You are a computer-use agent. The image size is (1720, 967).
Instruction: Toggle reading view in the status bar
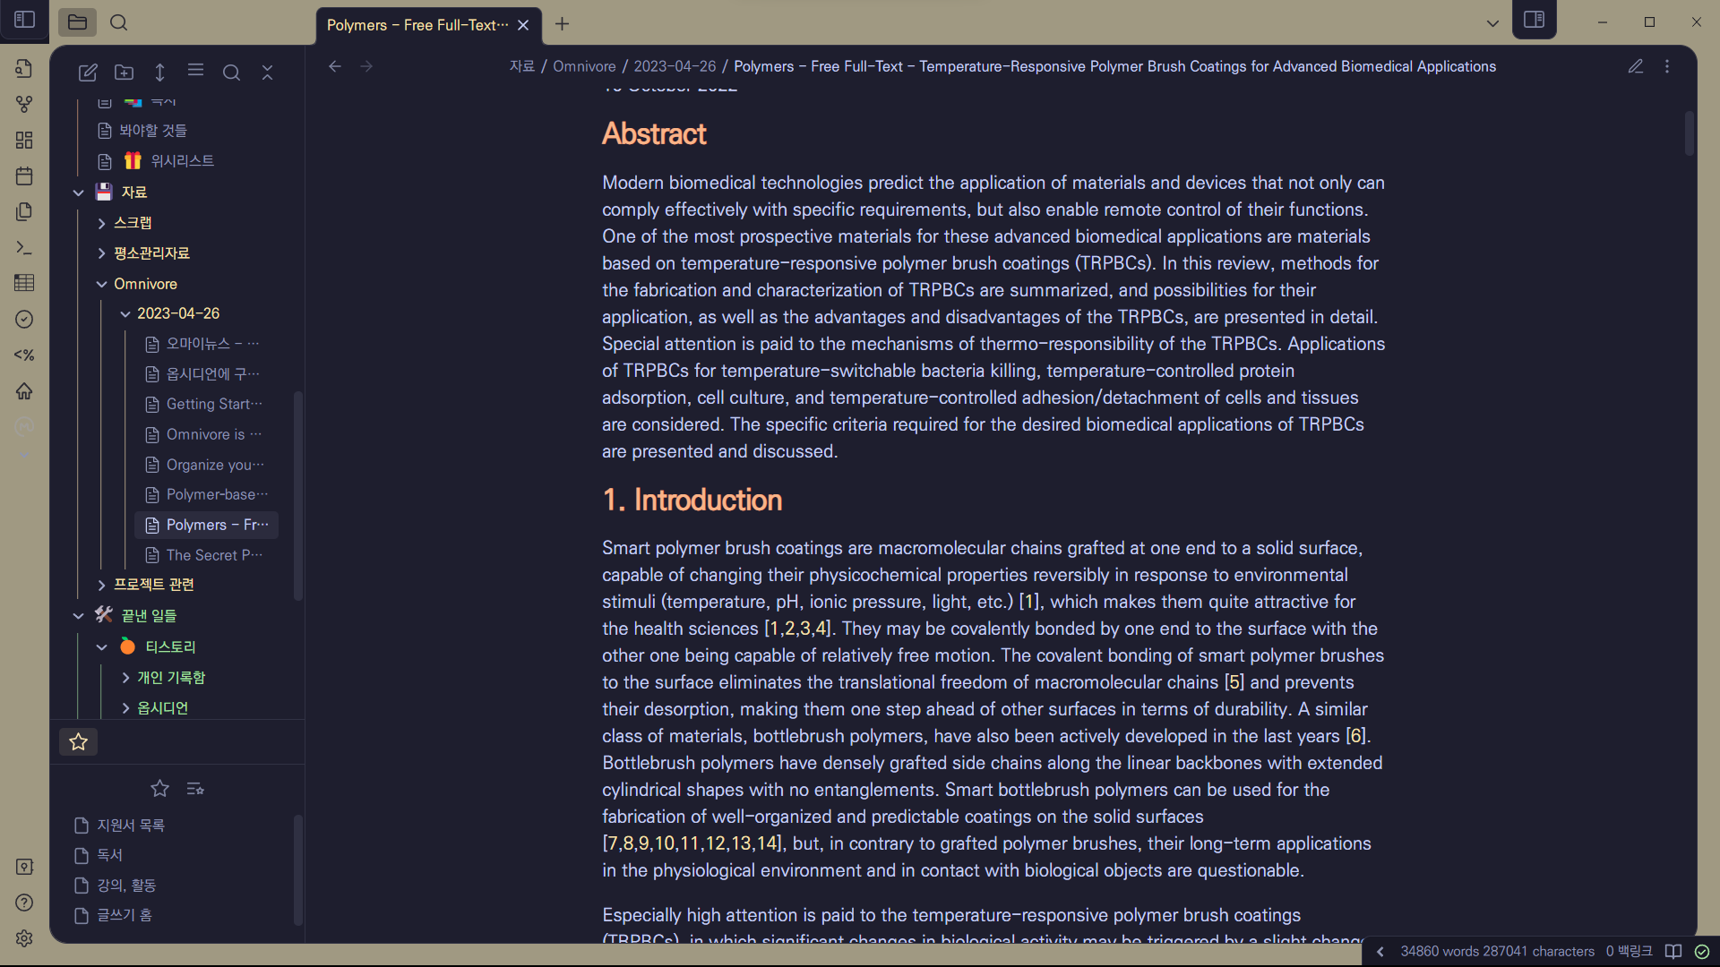(x=1673, y=951)
